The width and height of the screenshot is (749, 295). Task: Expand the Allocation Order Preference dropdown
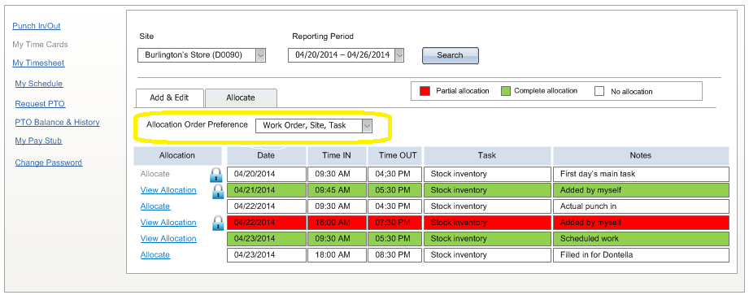[367, 126]
